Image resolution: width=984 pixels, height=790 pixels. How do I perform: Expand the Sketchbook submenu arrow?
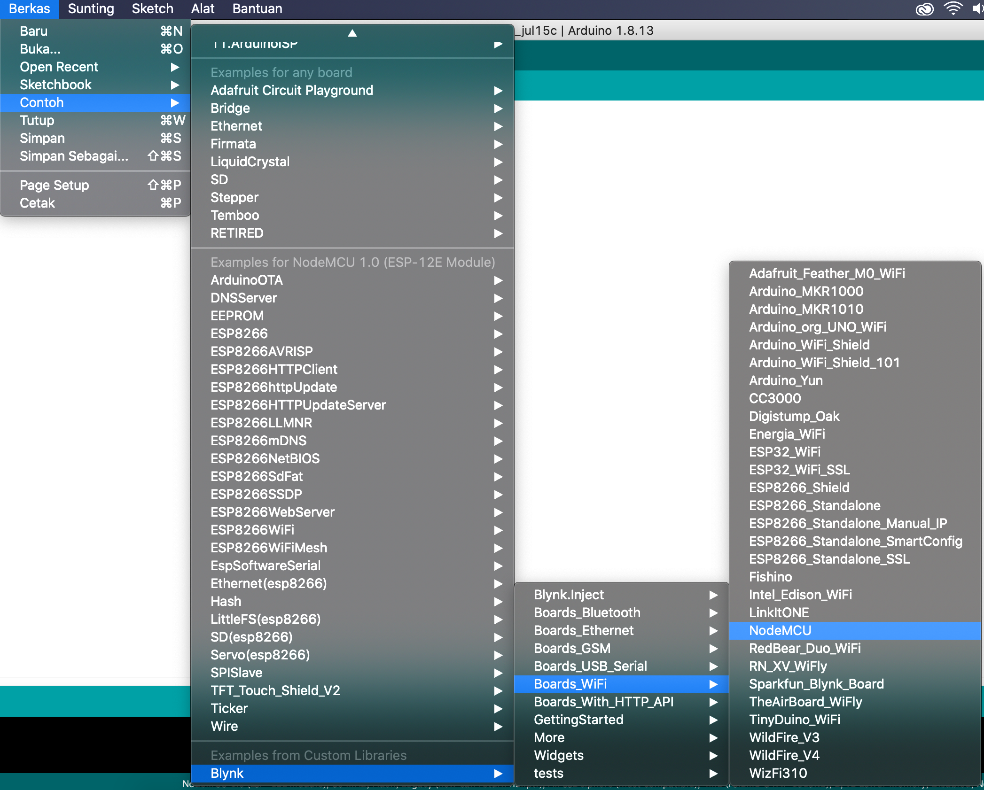[175, 85]
